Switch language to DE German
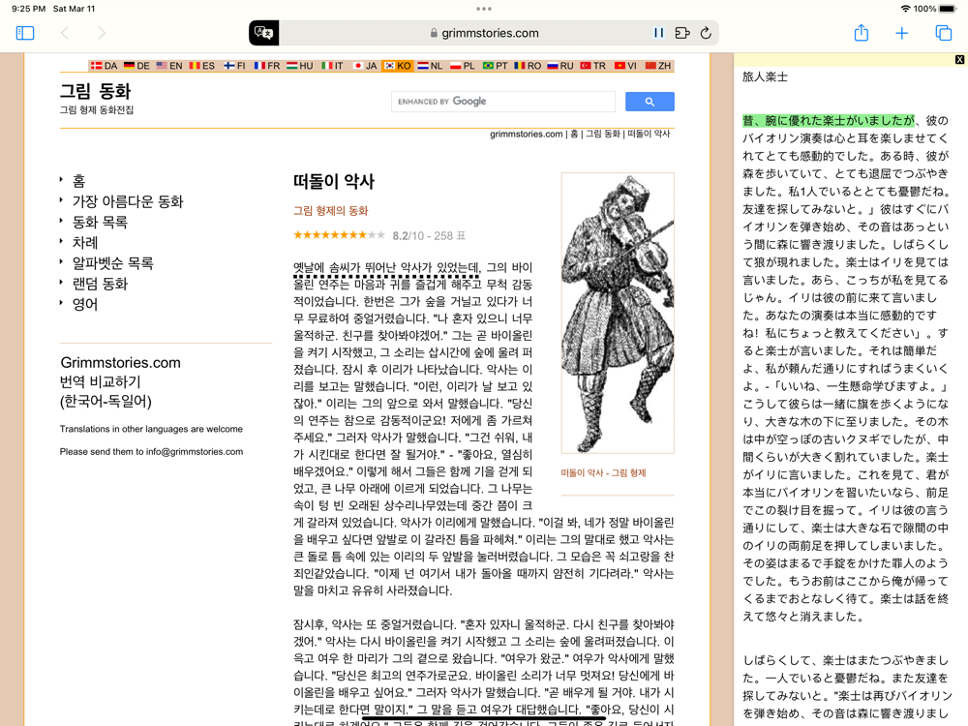The image size is (968, 726). 136,66
